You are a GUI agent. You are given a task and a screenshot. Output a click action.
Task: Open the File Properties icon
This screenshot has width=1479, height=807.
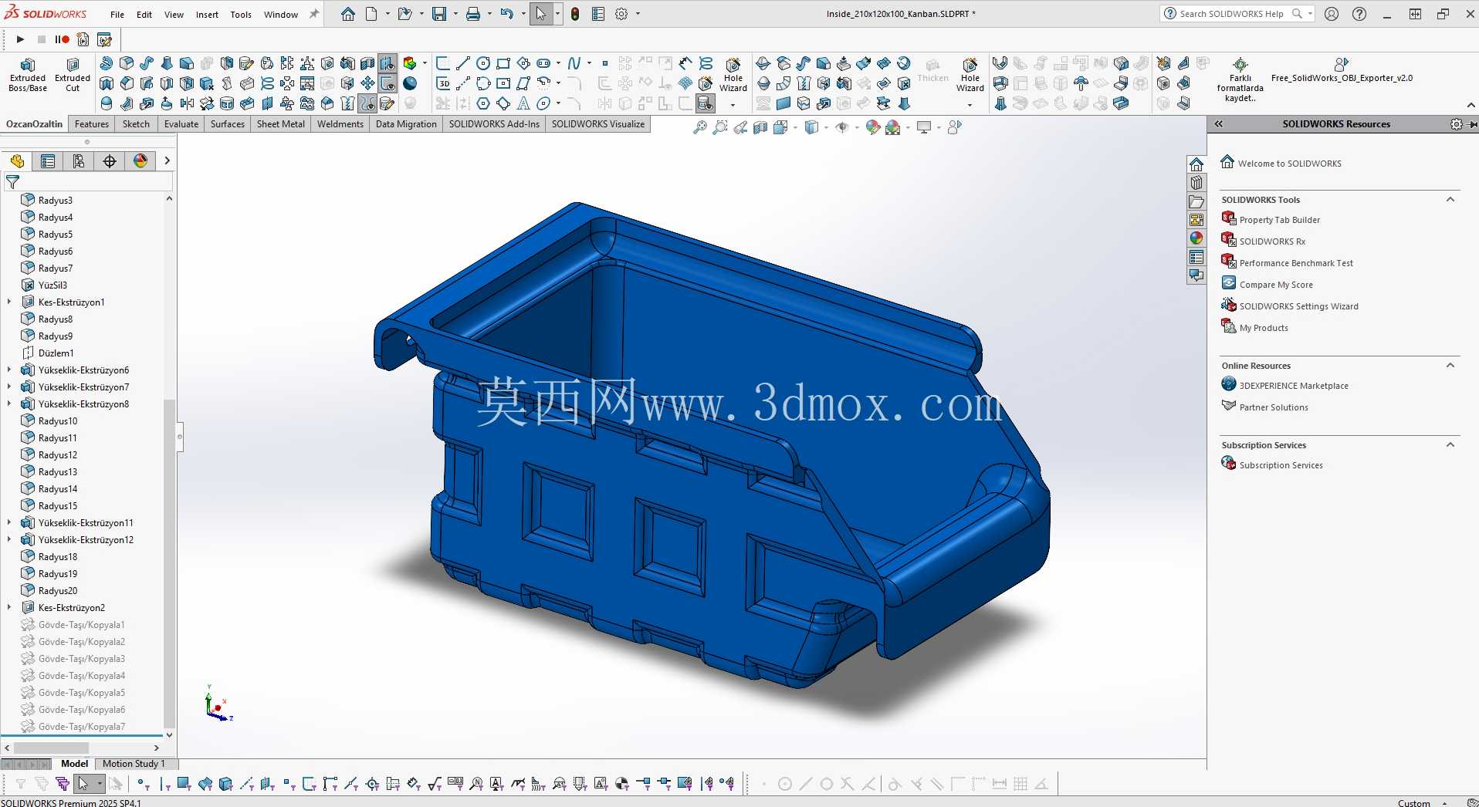598,14
